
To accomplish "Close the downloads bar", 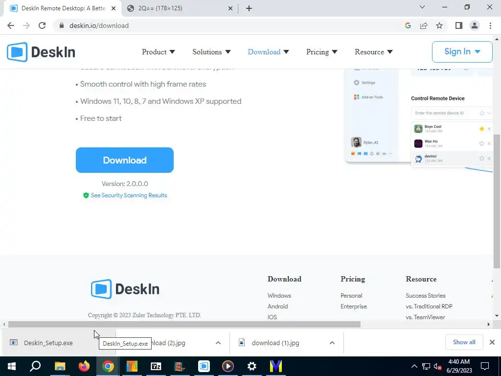I will 492,342.
